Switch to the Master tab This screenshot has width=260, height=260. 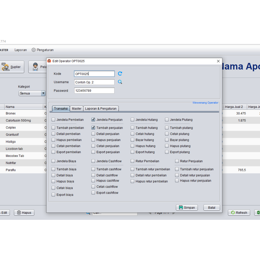click(76, 108)
